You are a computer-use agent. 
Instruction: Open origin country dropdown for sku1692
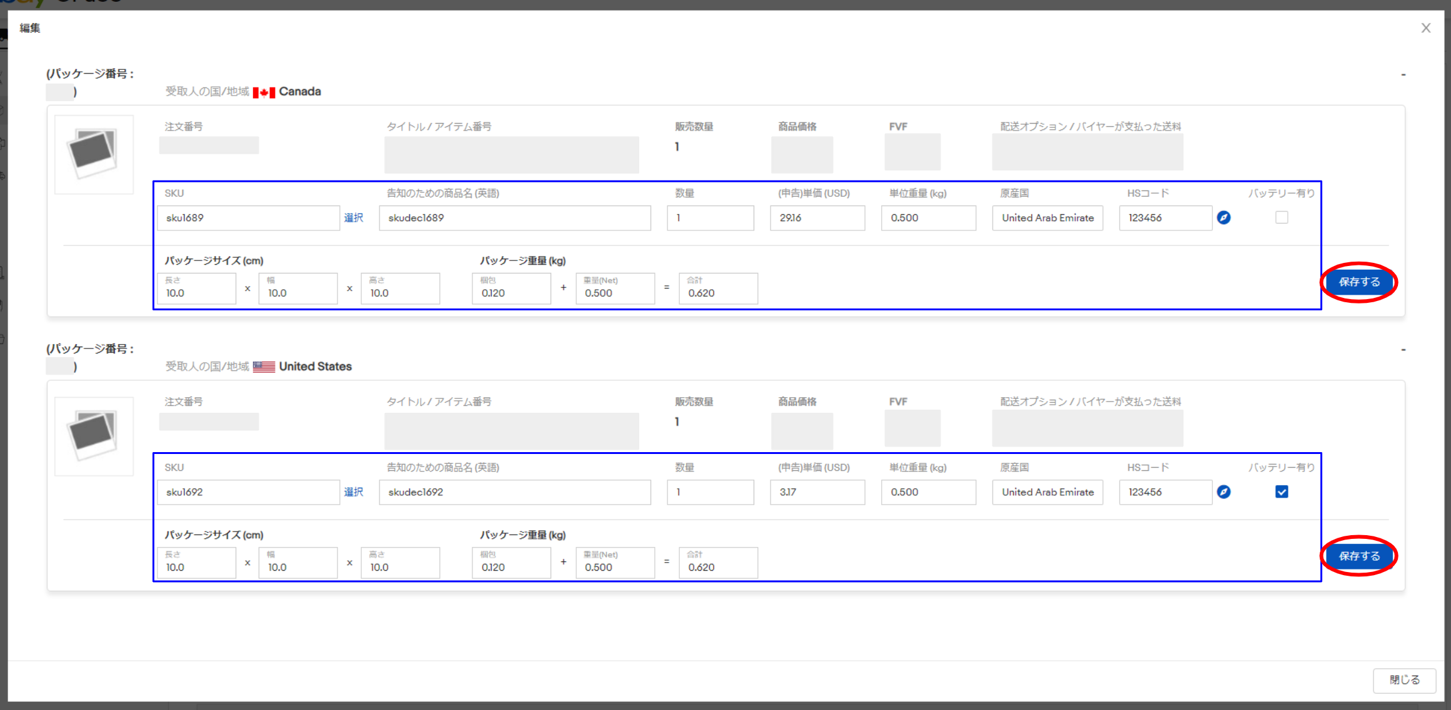pos(1047,492)
